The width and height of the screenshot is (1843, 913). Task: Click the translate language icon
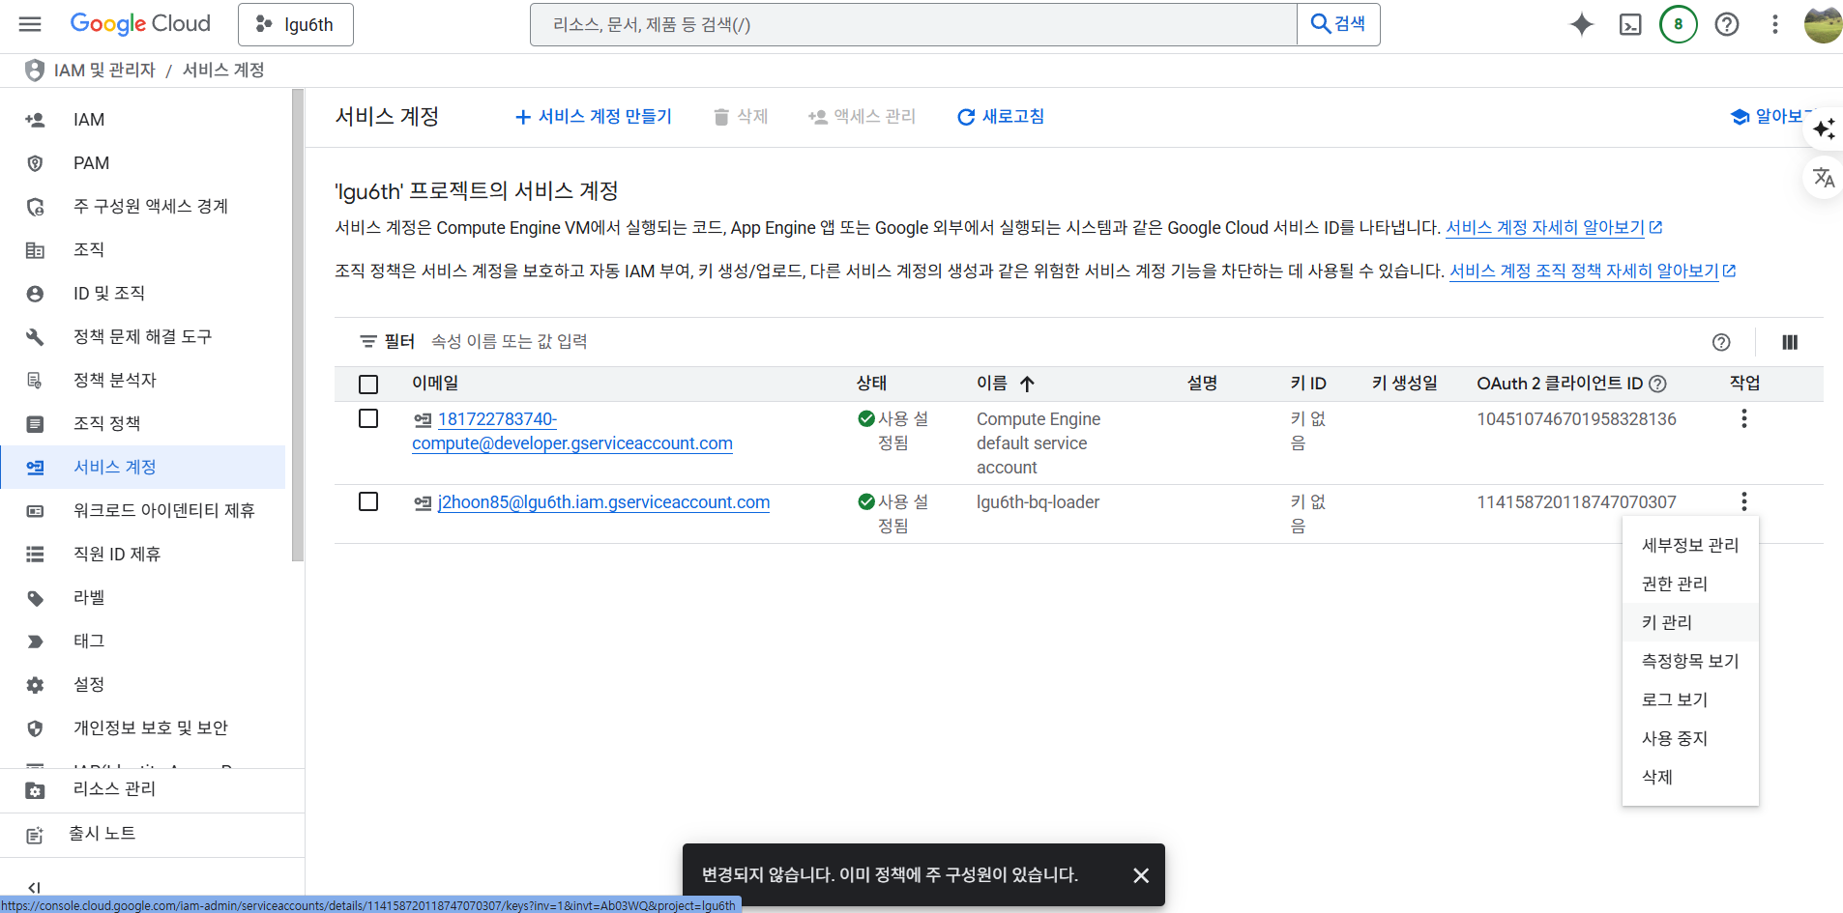pos(1825,178)
